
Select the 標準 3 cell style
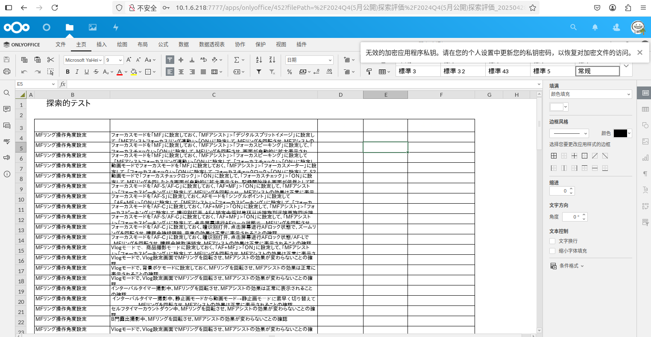(418, 71)
